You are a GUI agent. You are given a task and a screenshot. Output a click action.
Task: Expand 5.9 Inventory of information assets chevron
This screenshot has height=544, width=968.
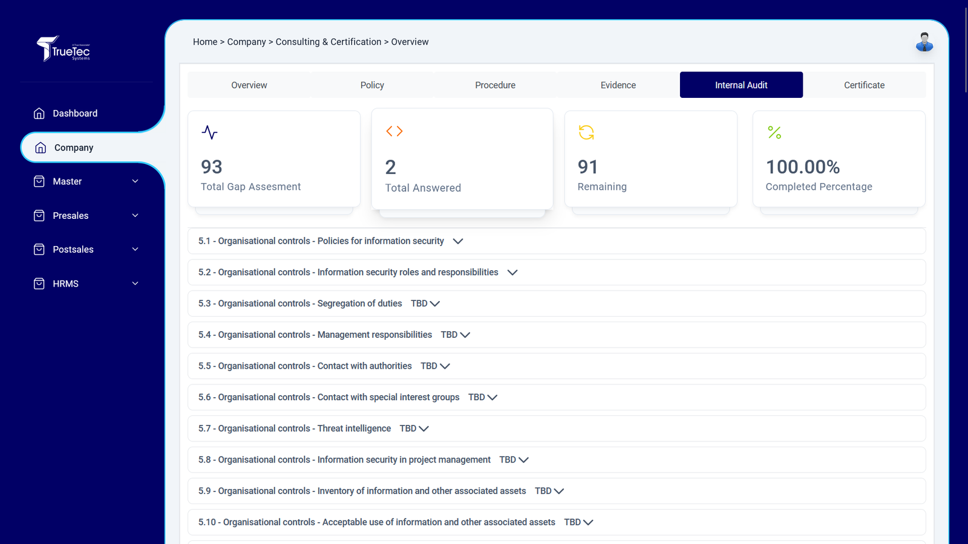click(x=558, y=491)
